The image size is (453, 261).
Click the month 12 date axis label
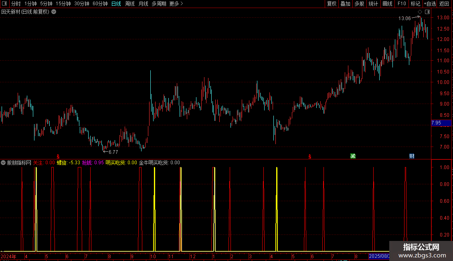[x=193, y=256]
